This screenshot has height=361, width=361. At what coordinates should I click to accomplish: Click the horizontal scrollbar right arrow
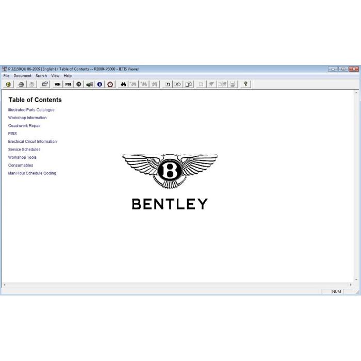click(351, 285)
